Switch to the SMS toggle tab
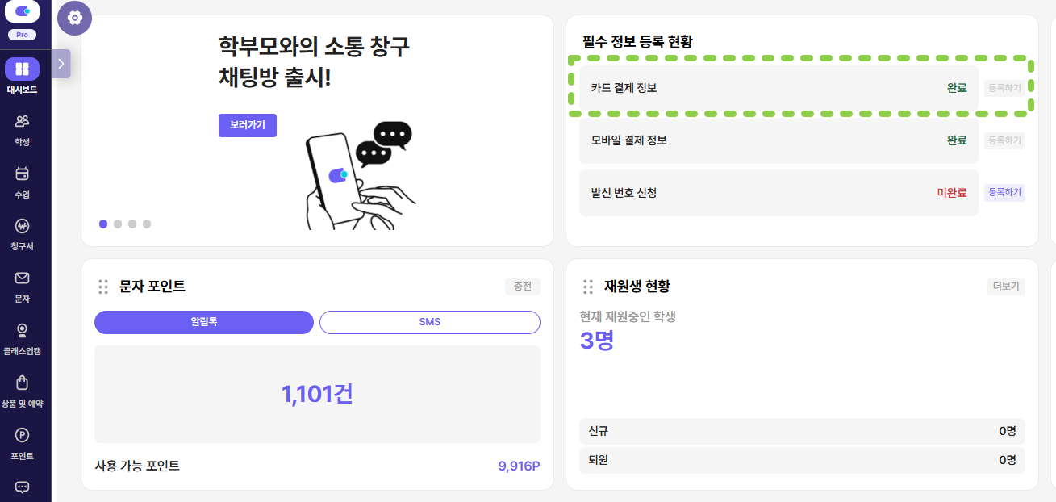This screenshot has width=1056, height=502. (x=429, y=322)
